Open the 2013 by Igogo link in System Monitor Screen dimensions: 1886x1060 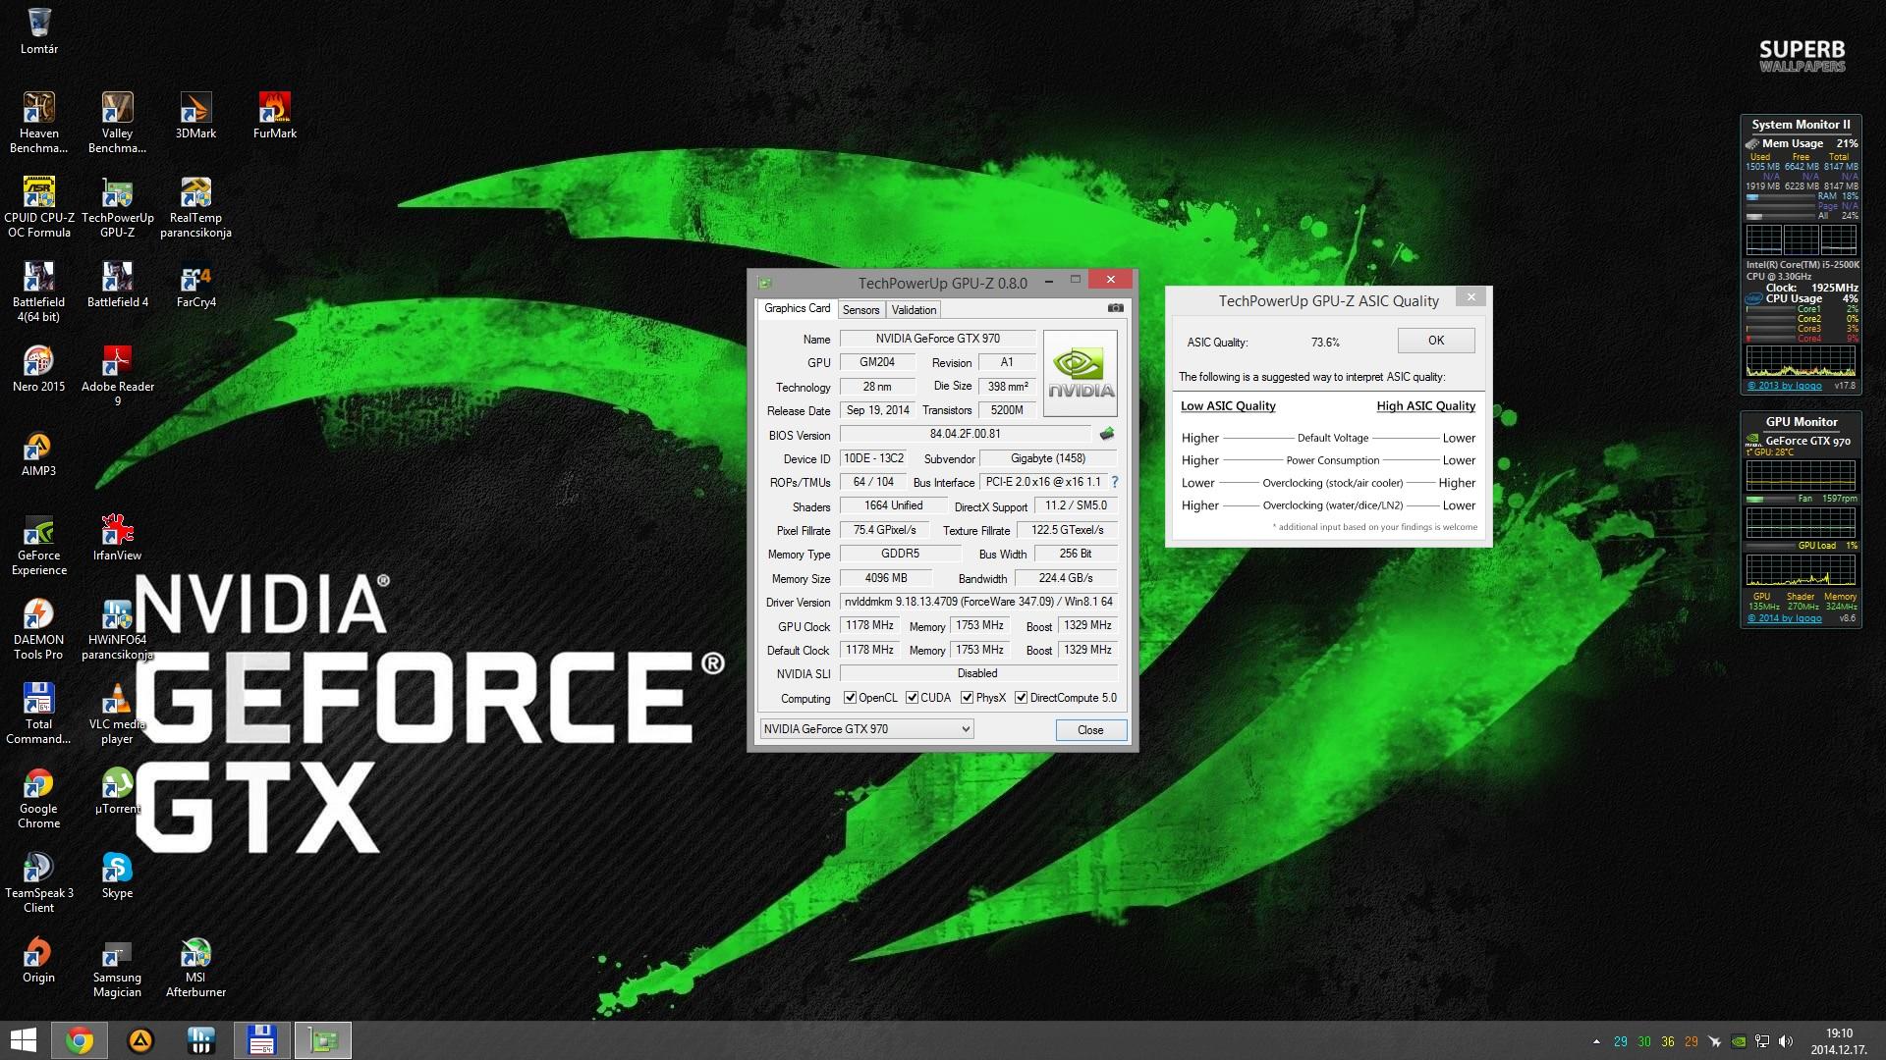coord(1784,386)
